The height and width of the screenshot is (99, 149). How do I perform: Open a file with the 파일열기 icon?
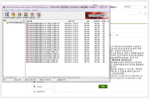click(x=13, y=15)
